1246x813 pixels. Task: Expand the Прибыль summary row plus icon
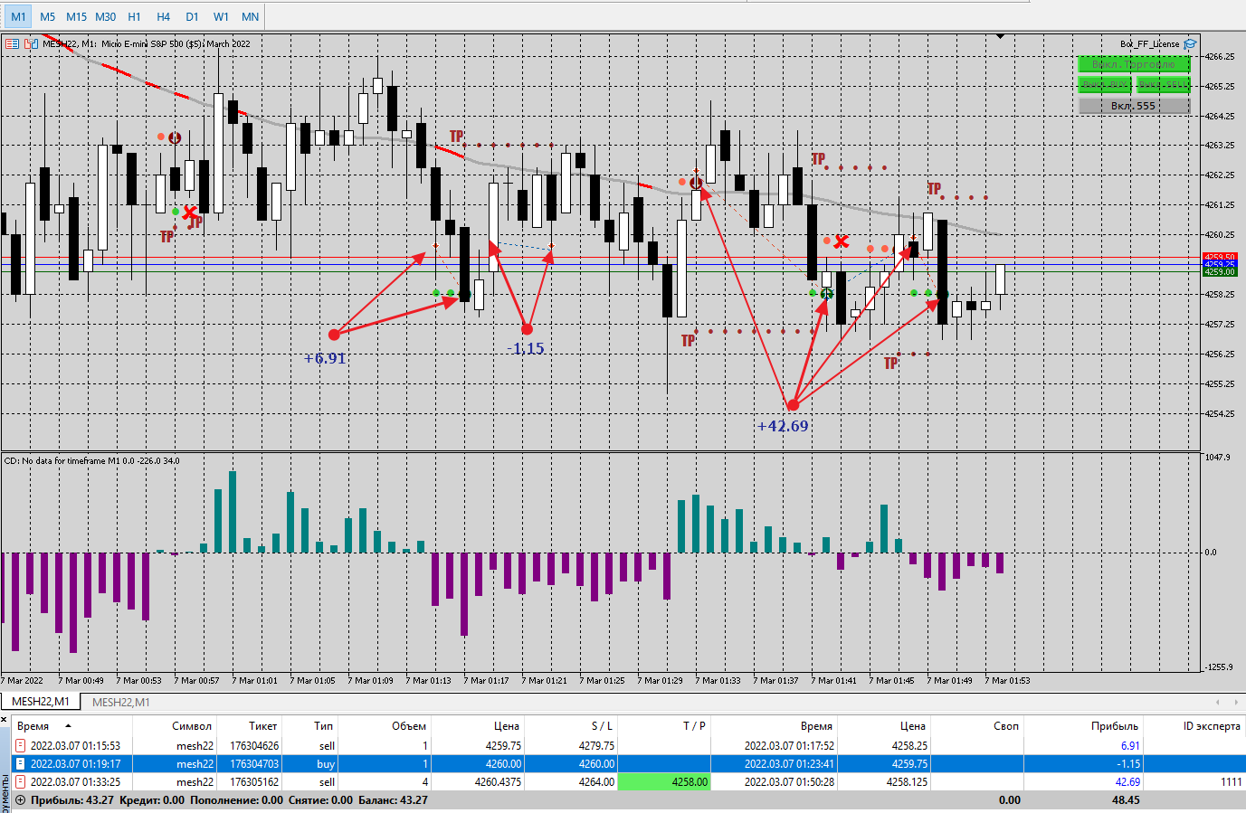20,799
